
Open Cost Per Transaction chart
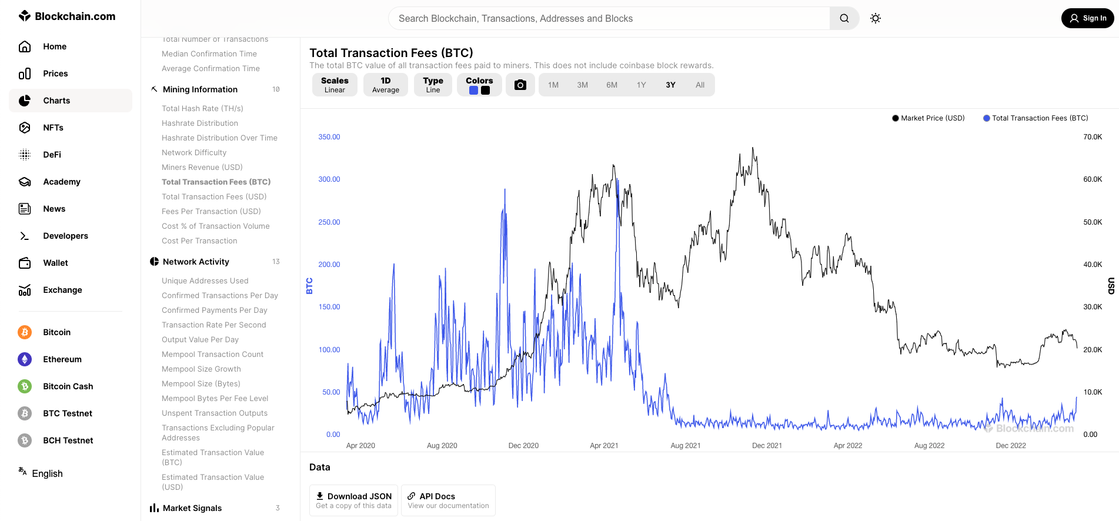(199, 241)
